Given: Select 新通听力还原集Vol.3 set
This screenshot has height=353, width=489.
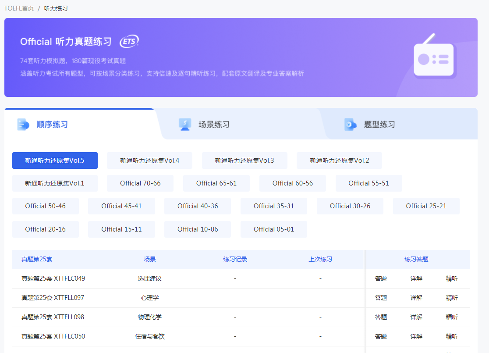Looking at the screenshot, I should (244, 160).
